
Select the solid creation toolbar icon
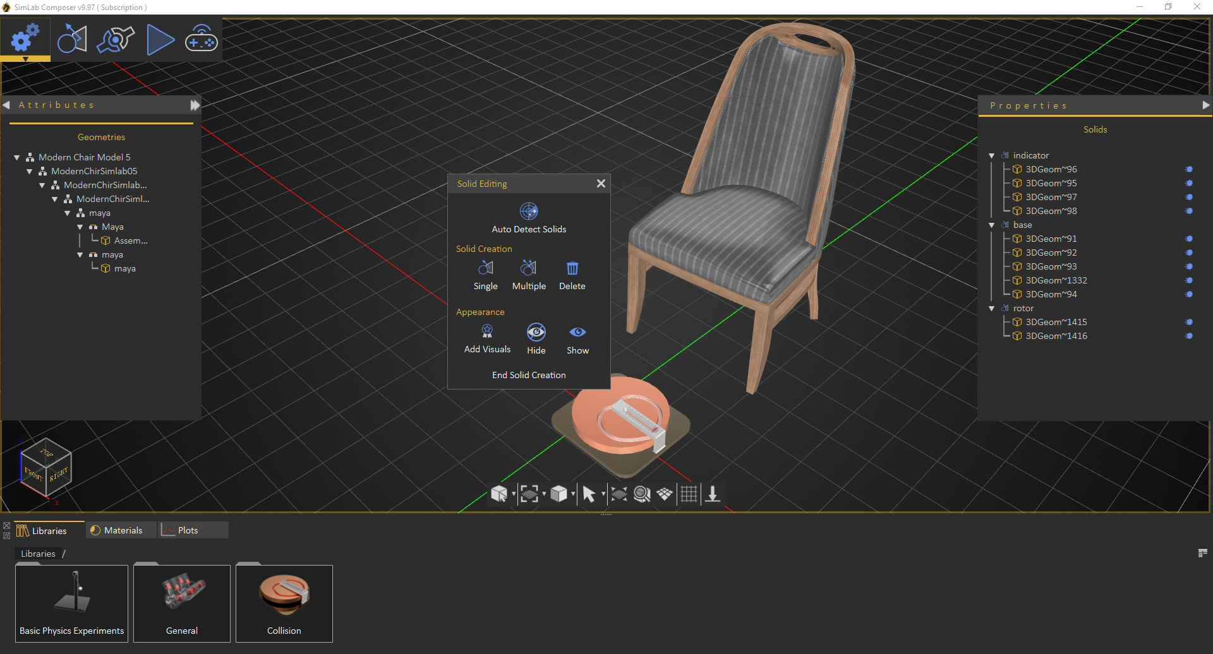coord(72,39)
